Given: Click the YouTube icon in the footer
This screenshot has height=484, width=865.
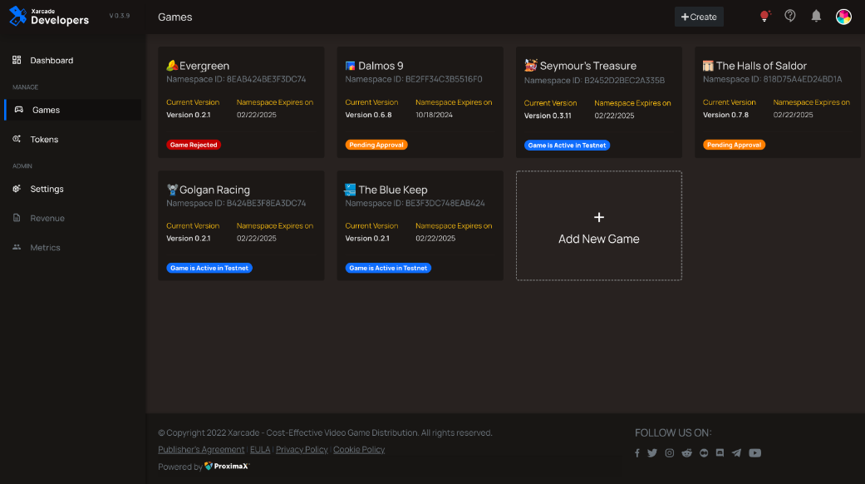Looking at the screenshot, I should [x=754, y=452].
